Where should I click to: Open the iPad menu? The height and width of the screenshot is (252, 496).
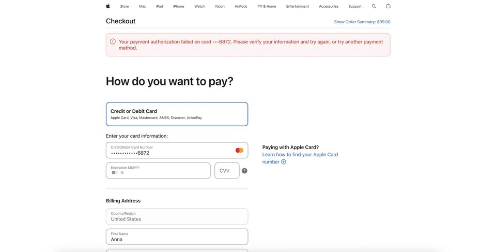(x=160, y=6)
